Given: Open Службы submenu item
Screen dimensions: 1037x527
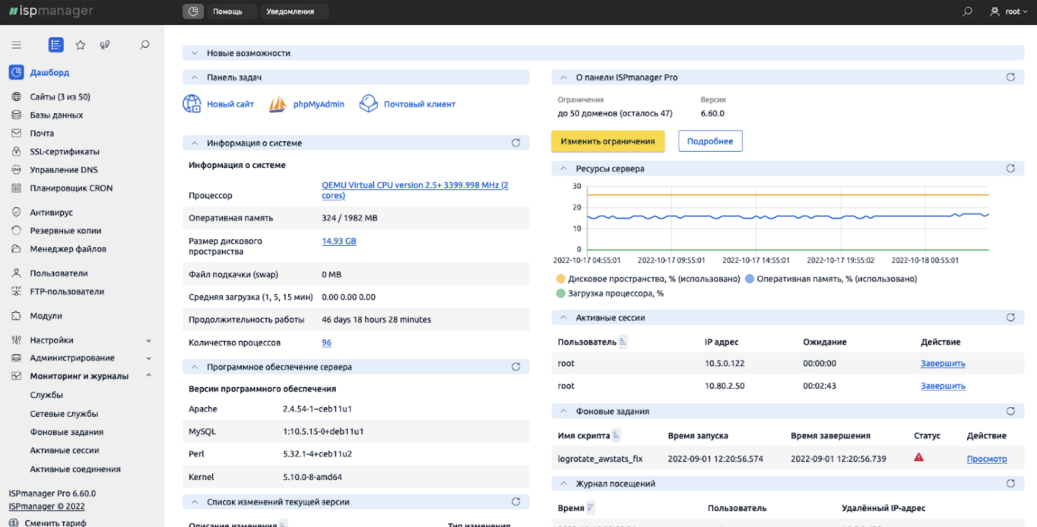Looking at the screenshot, I should point(46,395).
